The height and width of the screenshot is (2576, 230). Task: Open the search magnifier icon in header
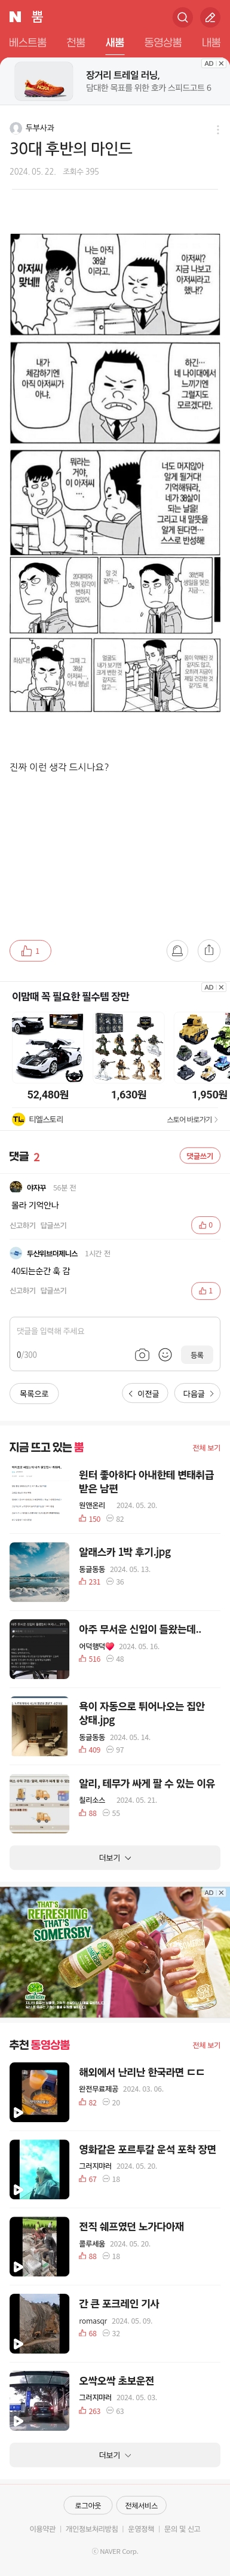182,17
